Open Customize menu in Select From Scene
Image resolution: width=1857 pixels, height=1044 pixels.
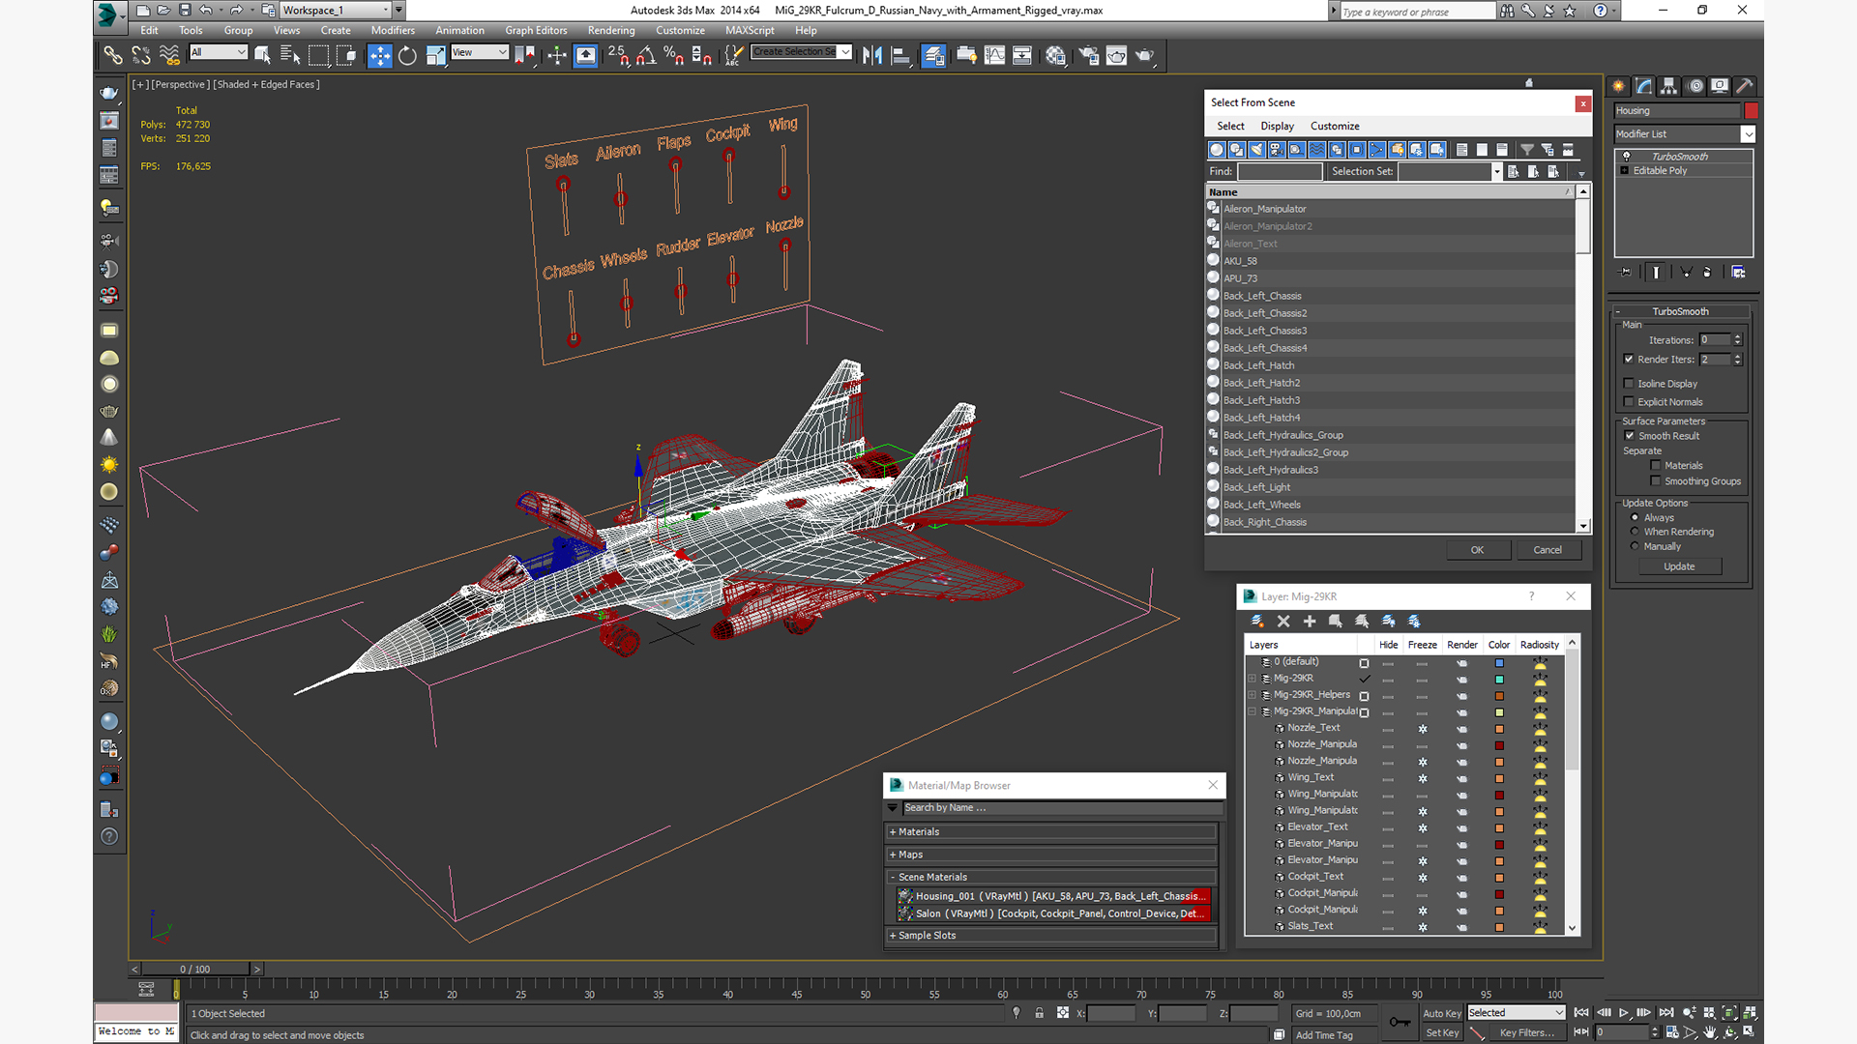pyautogui.click(x=1335, y=126)
